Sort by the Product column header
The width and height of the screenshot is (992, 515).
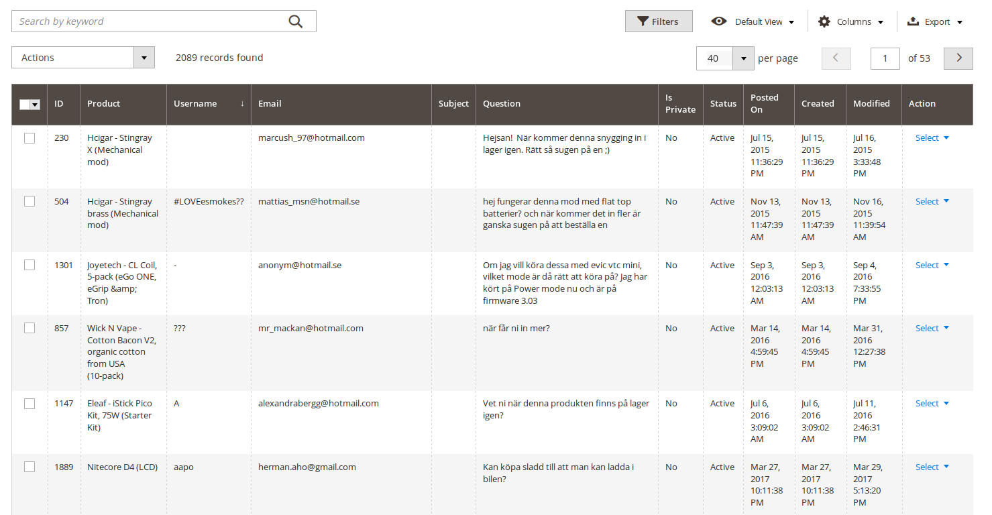(x=123, y=104)
